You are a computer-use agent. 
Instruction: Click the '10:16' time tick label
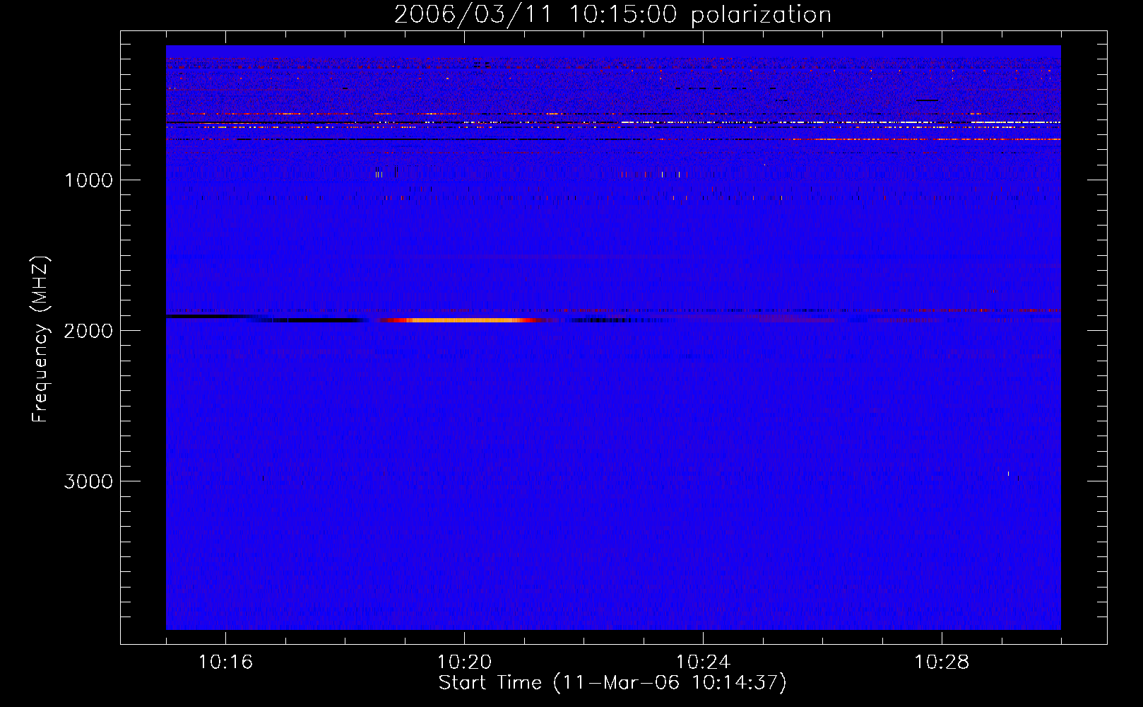coord(225,662)
